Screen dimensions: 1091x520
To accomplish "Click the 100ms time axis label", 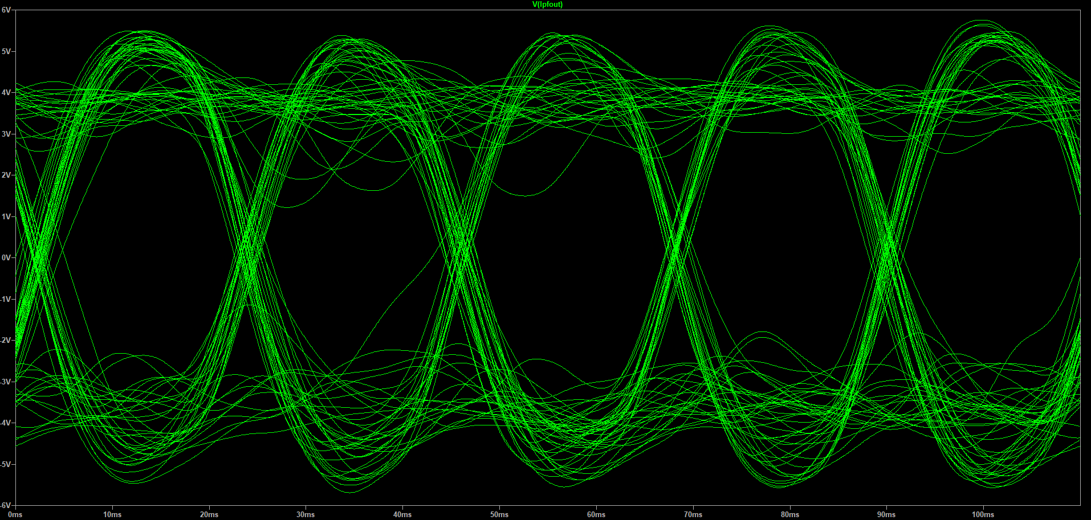I will (983, 514).
